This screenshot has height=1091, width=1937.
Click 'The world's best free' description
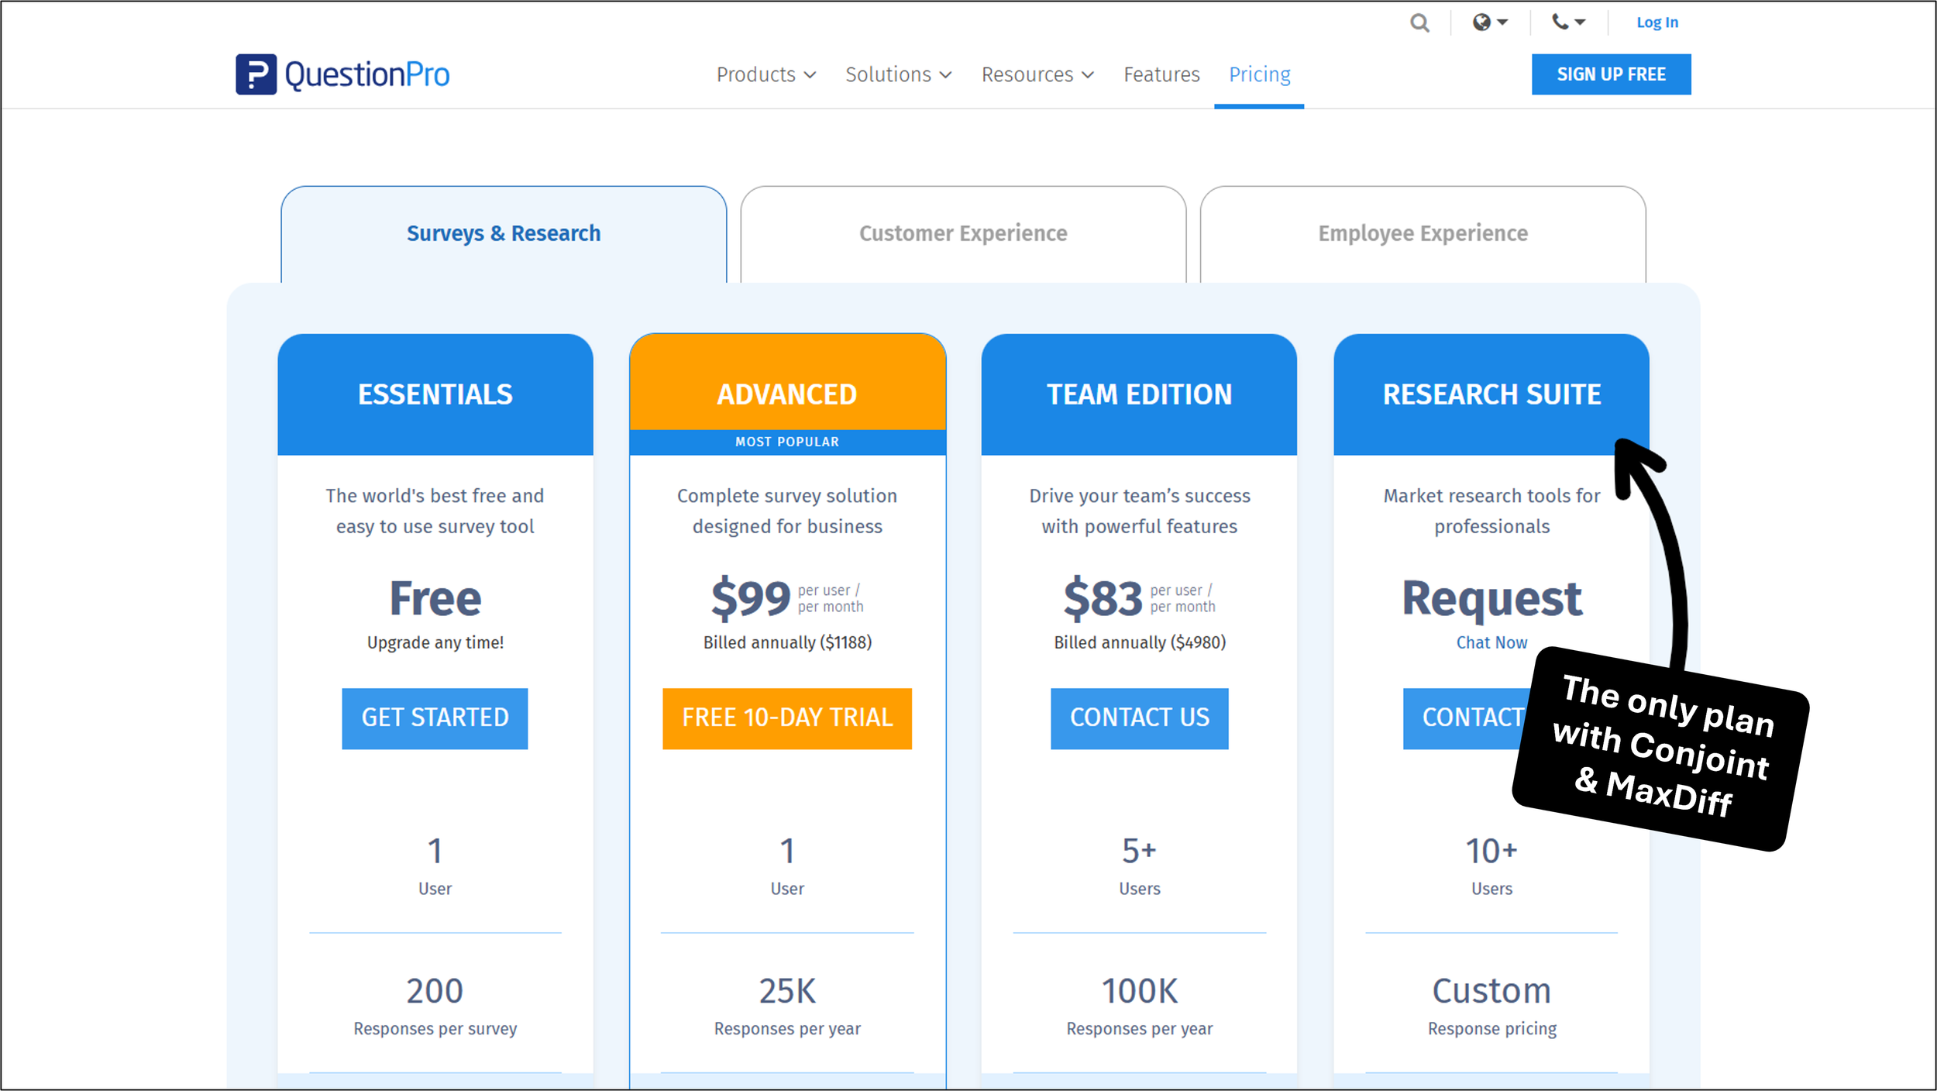click(x=435, y=511)
